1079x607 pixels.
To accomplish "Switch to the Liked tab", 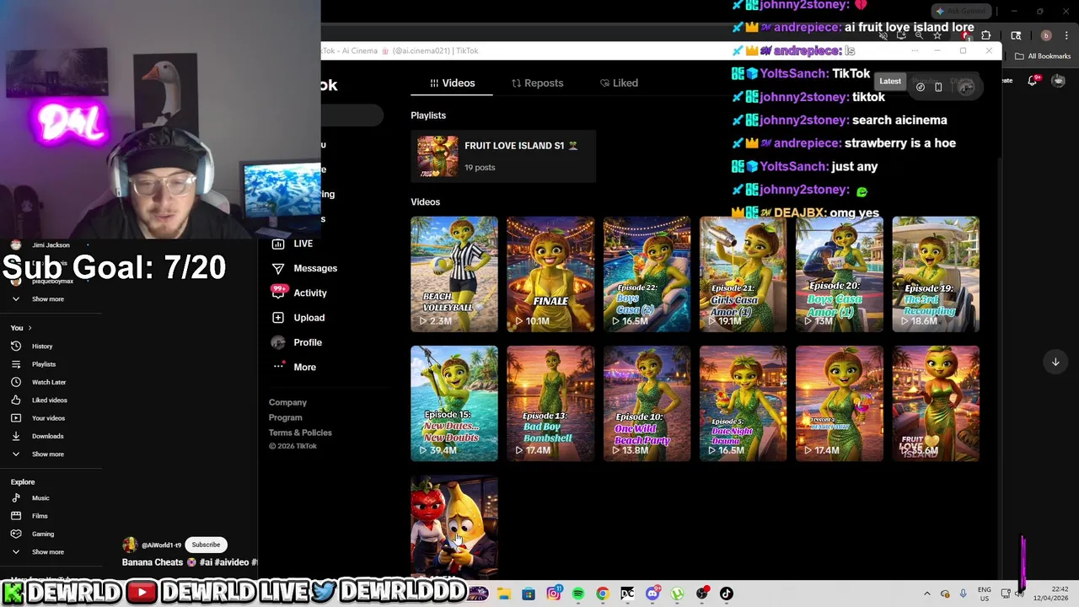I will click(x=619, y=83).
